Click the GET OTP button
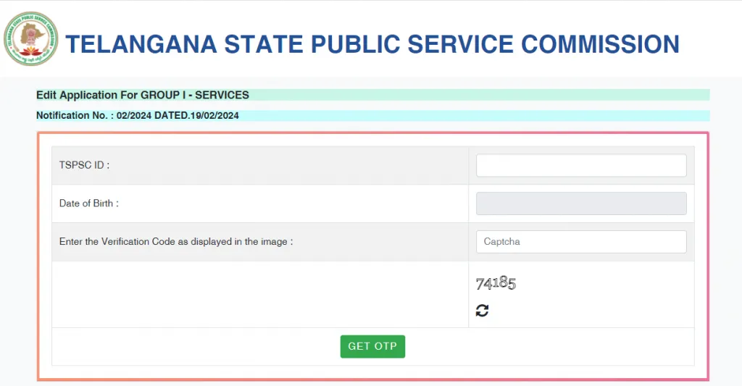The image size is (742, 386). (x=372, y=346)
